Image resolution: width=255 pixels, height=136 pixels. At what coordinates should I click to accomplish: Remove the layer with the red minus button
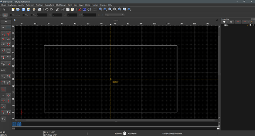pos(245,22)
